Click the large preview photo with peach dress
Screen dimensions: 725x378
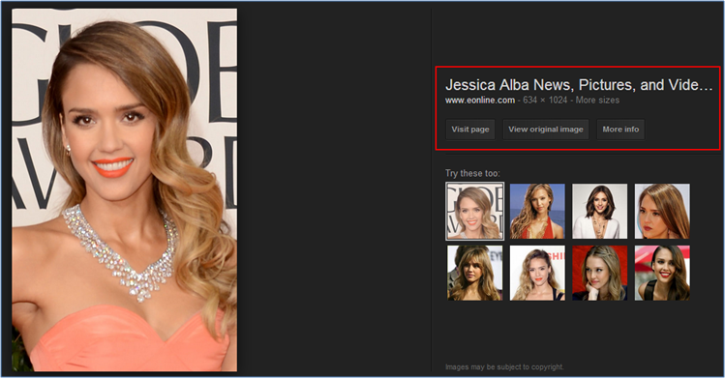coord(124,189)
